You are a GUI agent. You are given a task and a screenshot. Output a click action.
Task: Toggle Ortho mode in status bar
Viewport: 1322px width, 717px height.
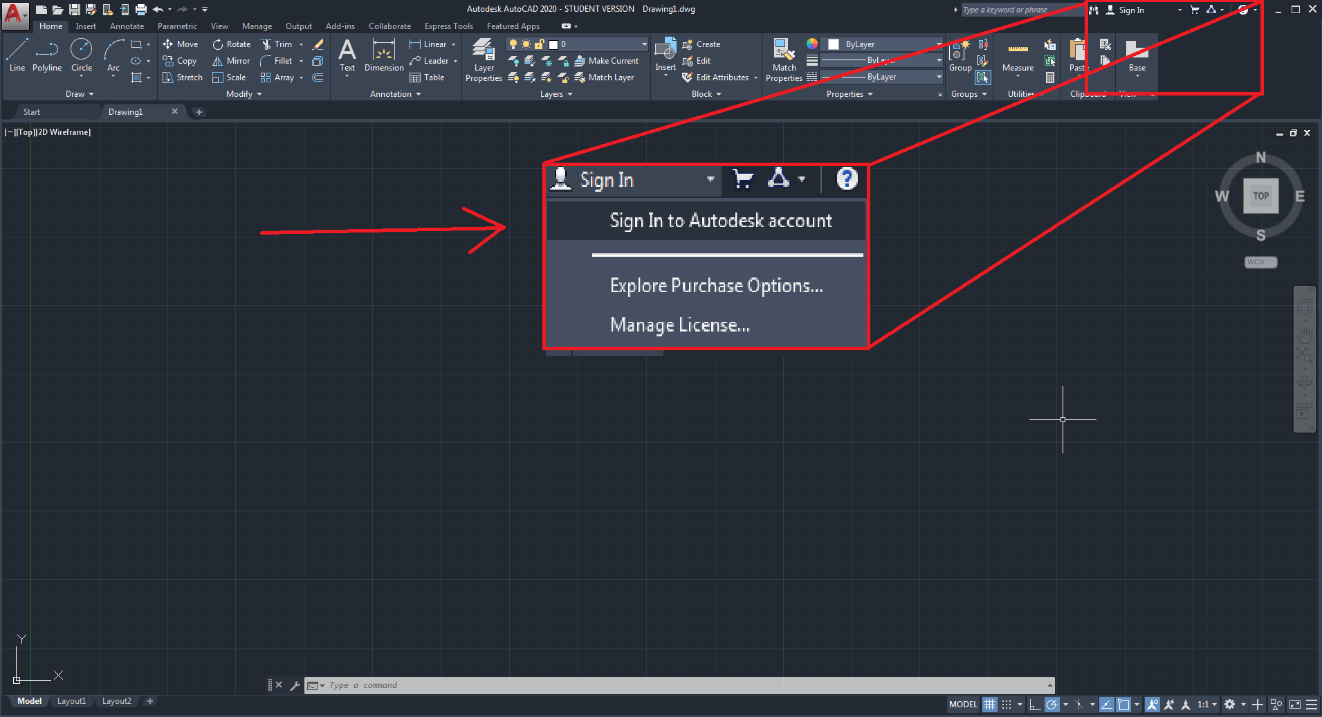(x=1035, y=705)
